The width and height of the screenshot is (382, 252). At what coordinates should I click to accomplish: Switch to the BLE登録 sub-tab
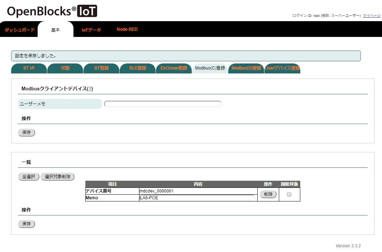[x=138, y=68]
